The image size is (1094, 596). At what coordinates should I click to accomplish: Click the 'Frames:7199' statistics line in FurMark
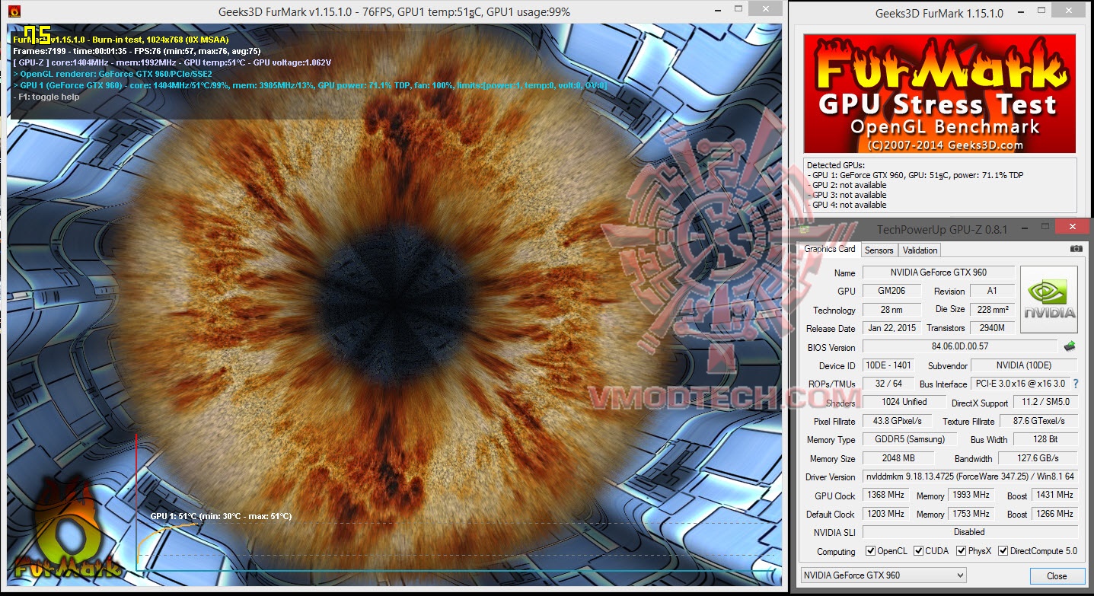(137, 51)
